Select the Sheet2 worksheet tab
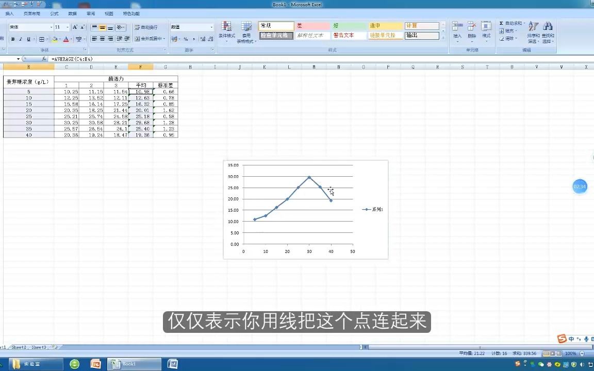The height and width of the screenshot is (371, 594). click(x=20, y=347)
